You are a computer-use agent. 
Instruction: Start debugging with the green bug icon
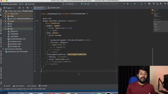[128, 4]
